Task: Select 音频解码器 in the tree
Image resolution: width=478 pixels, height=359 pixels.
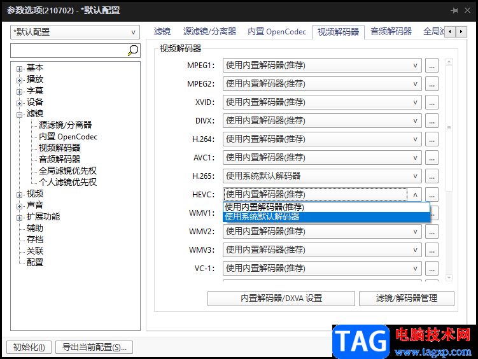Action: pos(59,159)
